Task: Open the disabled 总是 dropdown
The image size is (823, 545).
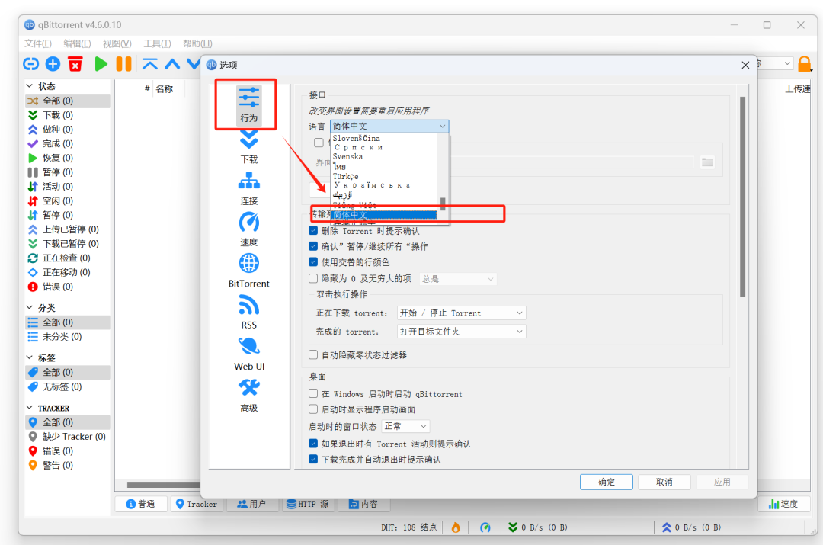Action: click(x=458, y=279)
